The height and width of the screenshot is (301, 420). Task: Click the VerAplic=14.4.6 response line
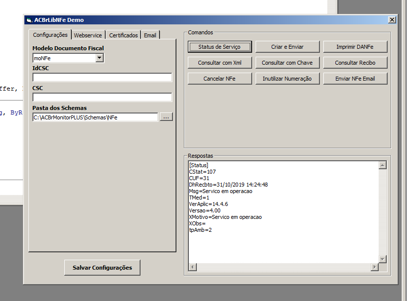pos(209,204)
